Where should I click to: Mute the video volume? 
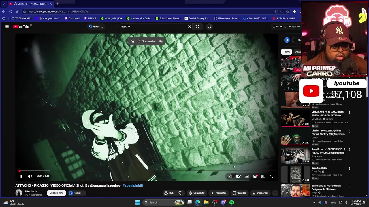tap(30, 176)
